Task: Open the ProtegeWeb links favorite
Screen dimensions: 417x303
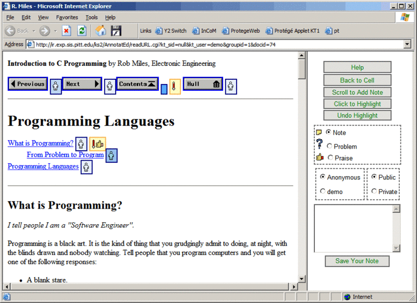Action: (241, 31)
